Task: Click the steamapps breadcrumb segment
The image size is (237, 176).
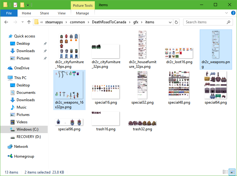Action: coord(54,22)
